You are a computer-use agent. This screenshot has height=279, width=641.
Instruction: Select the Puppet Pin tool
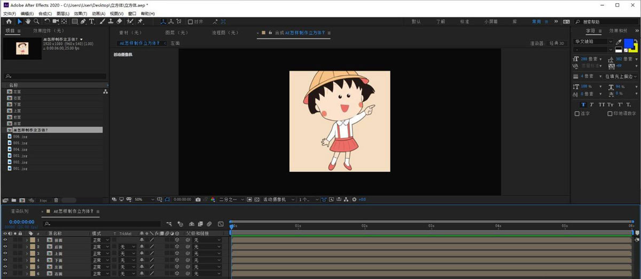(x=140, y=22)
